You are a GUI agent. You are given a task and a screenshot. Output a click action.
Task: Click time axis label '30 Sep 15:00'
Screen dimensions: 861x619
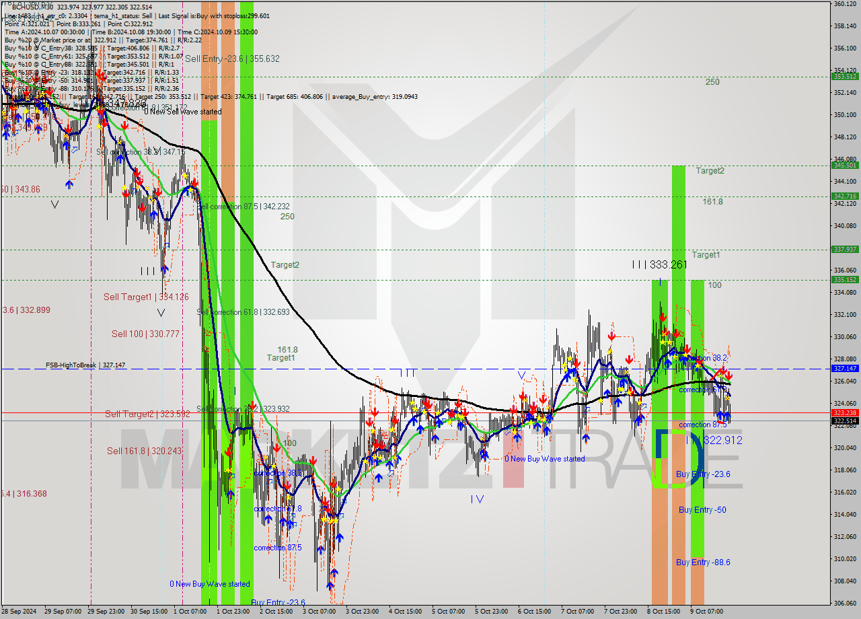[x=150, y=612]
